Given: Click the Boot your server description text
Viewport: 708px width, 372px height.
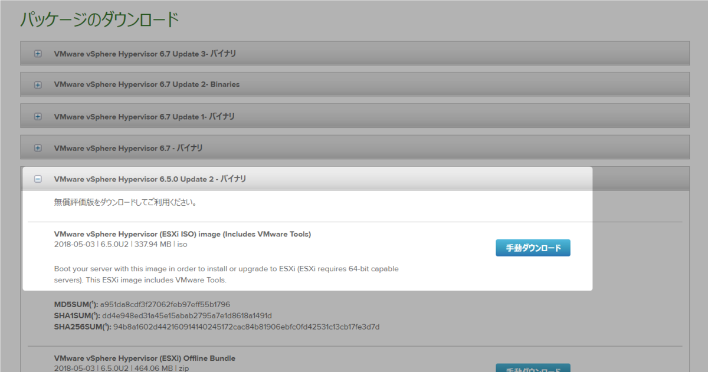Looking at the screenshot, I should point(226,275).
